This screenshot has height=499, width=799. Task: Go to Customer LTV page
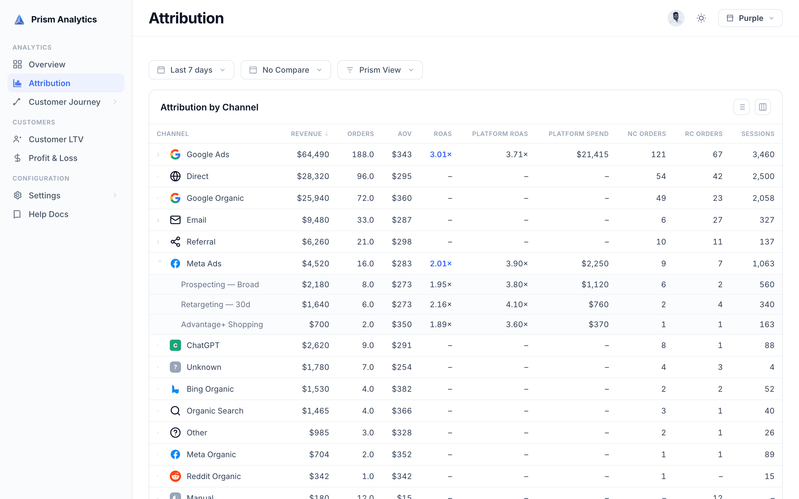[x=66, y=139]
